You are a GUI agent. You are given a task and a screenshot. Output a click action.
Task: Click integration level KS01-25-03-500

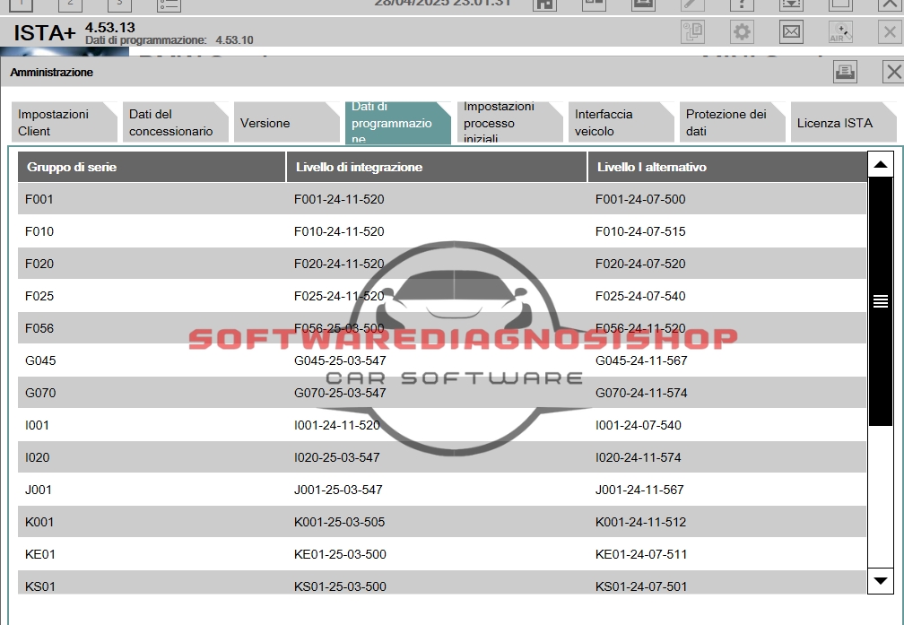point(340,586)
